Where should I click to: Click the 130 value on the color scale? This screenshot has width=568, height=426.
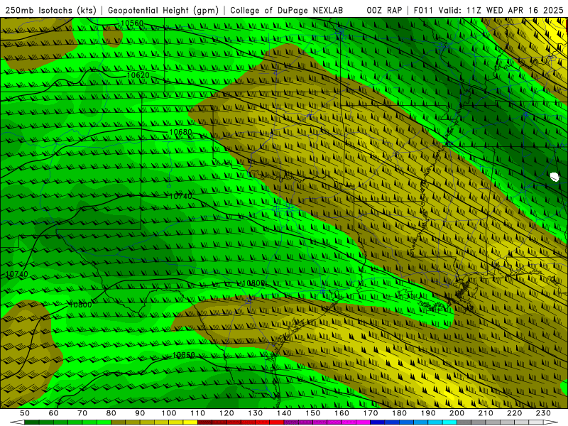tap(256, 413)
